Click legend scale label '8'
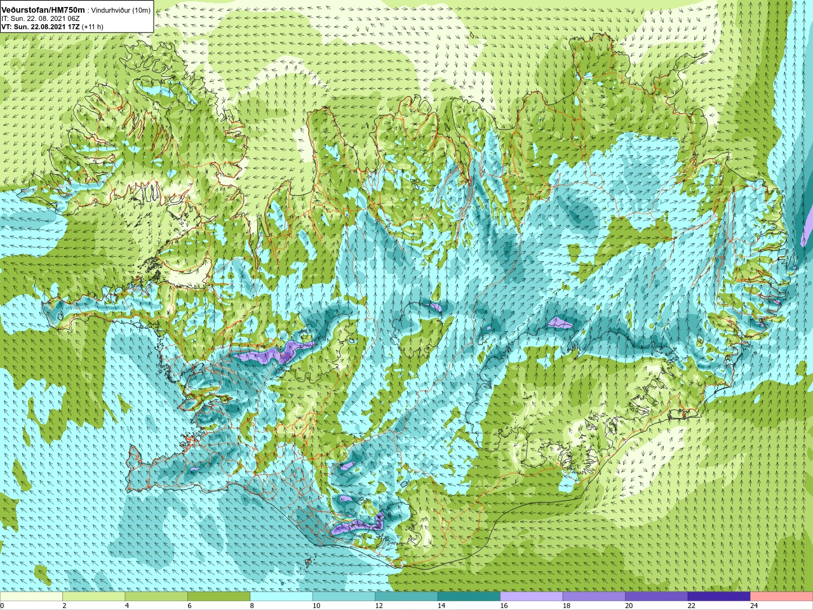Screen dimensions: 813x610 click(252, 606)
